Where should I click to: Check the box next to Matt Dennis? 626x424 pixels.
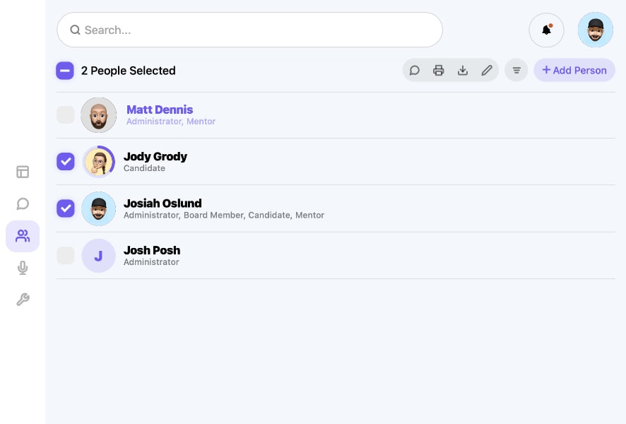tap(66, 114)
